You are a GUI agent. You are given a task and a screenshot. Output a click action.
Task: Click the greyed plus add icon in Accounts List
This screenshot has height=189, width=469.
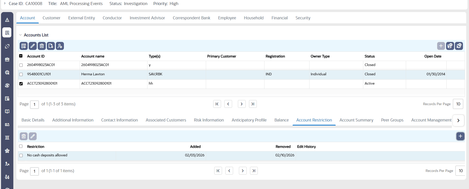[x=441, y=46]
